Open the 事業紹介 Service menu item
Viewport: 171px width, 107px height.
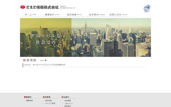click(x=52, y=15)
